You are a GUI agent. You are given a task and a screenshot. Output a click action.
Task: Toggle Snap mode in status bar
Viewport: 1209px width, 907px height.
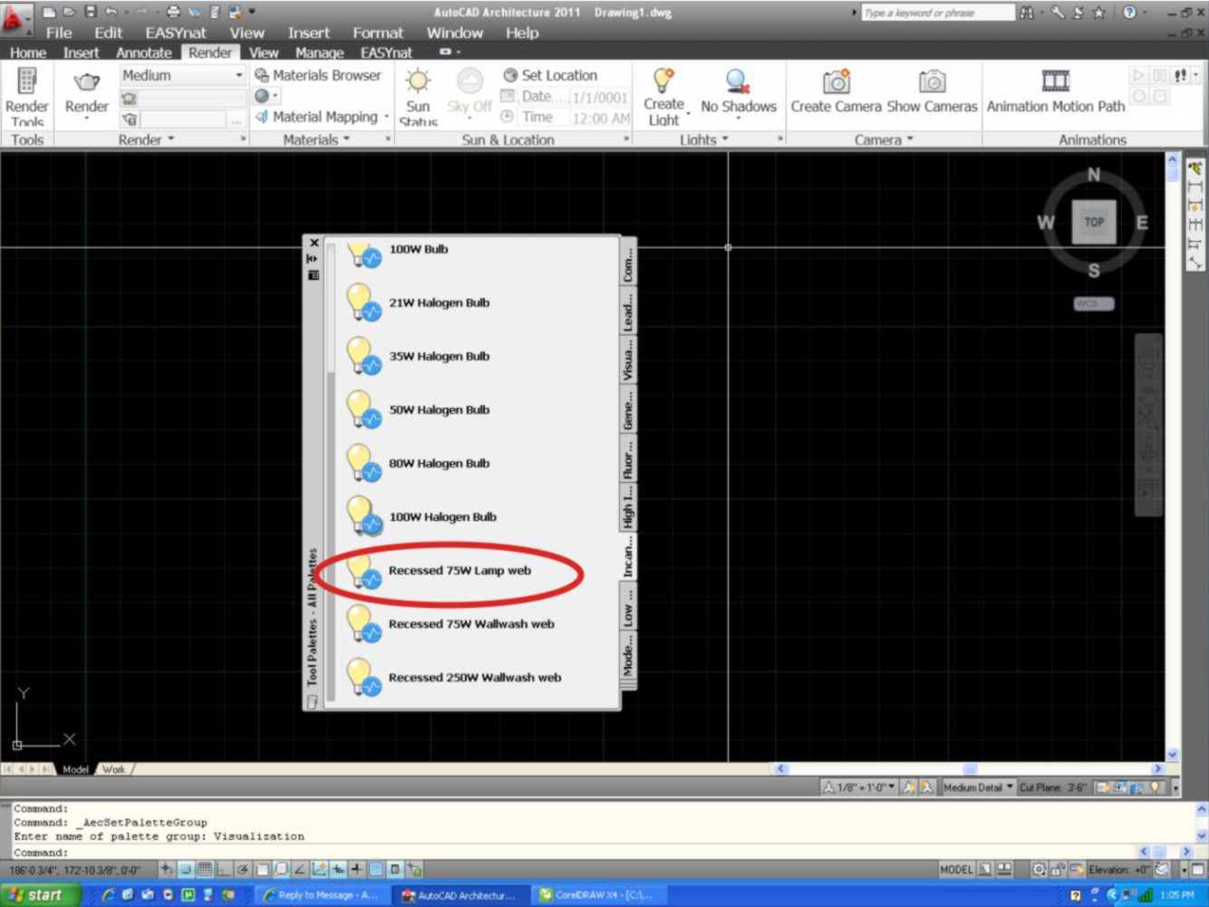186,870
